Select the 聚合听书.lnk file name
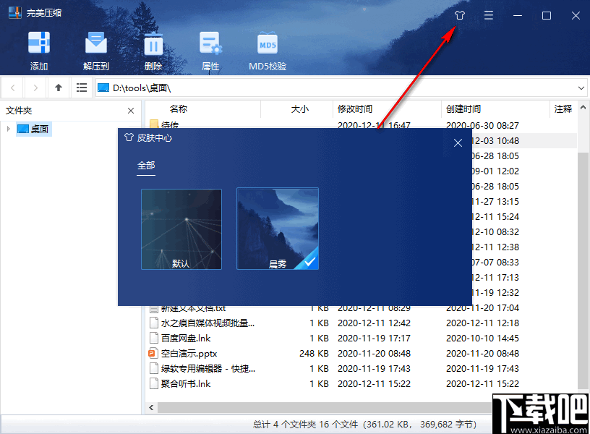 186,383
